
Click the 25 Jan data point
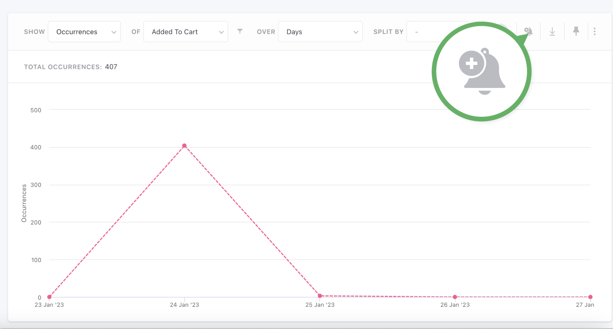point(320,296)
